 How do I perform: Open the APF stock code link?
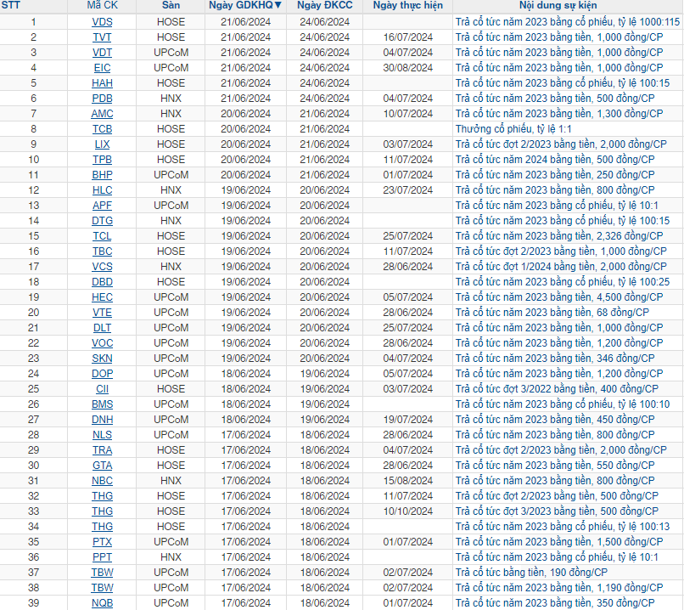click(x=102, y=206)
